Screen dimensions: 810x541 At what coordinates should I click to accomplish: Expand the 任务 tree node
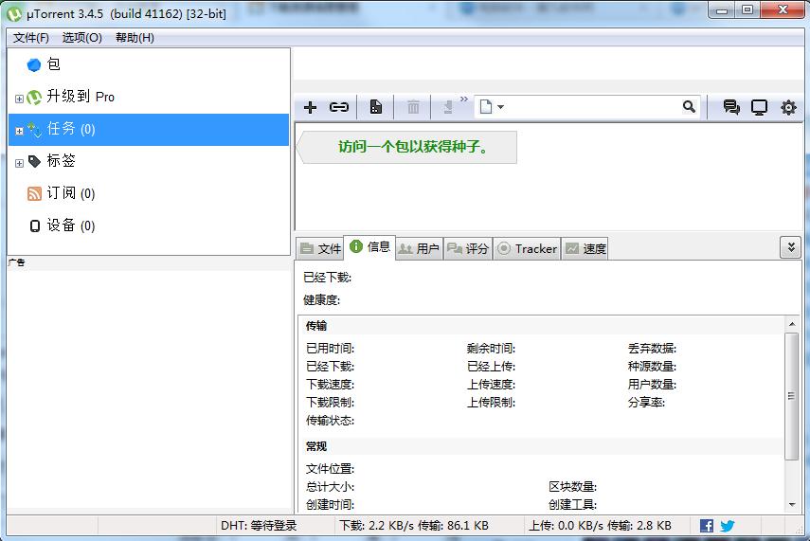pyautogui.click(x=19, y=131)
